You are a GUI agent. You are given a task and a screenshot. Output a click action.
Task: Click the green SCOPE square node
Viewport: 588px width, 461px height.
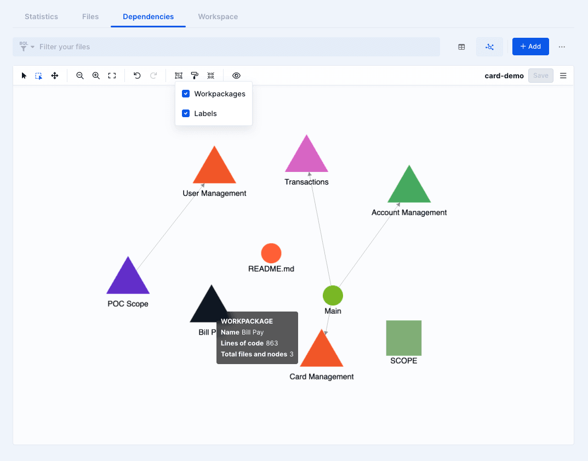[404, 338]
